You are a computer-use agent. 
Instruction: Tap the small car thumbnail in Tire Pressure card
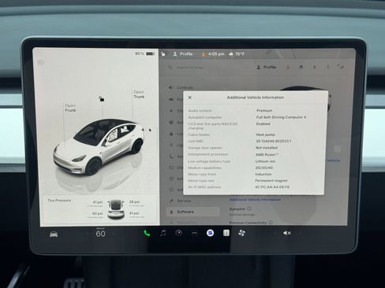(x=116, y=209)
